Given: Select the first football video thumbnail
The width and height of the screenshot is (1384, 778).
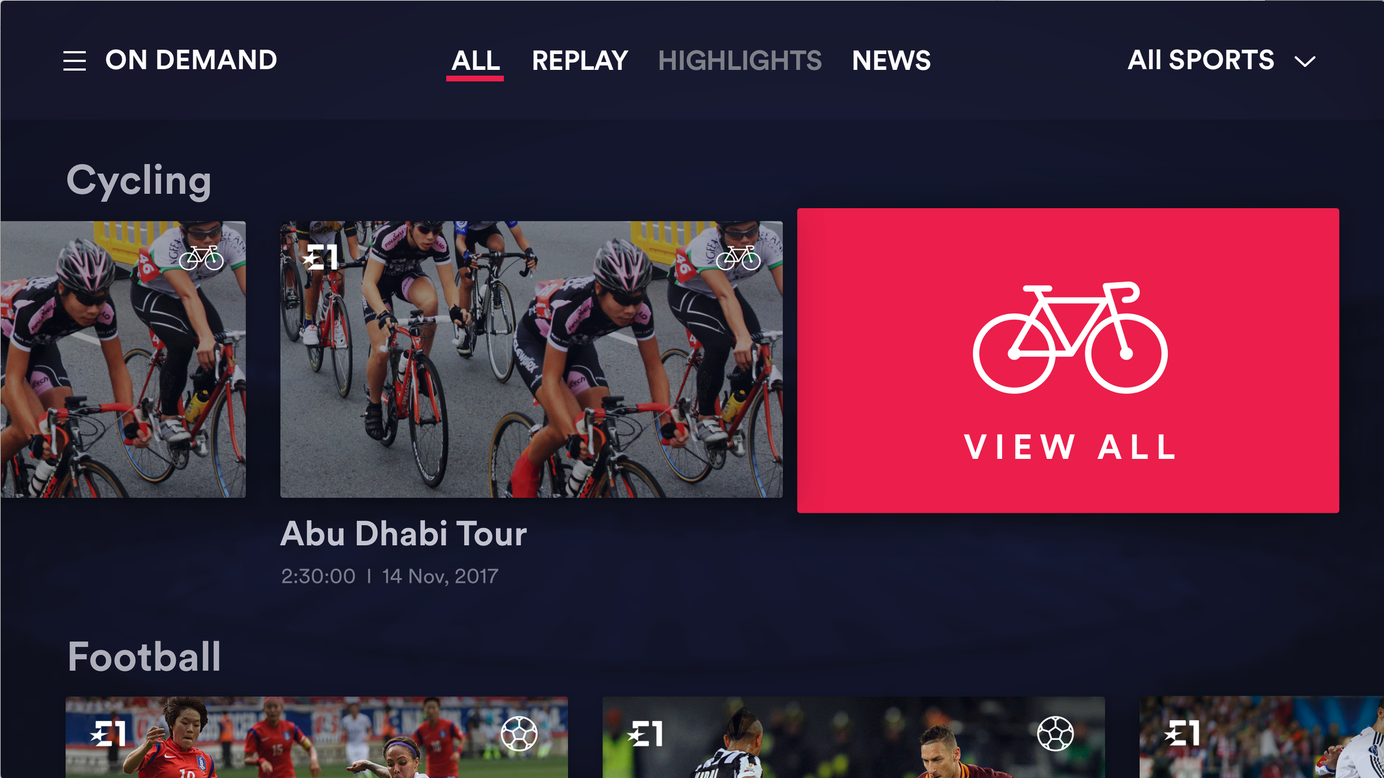Looking at the screenshot, I should [316, 737].
